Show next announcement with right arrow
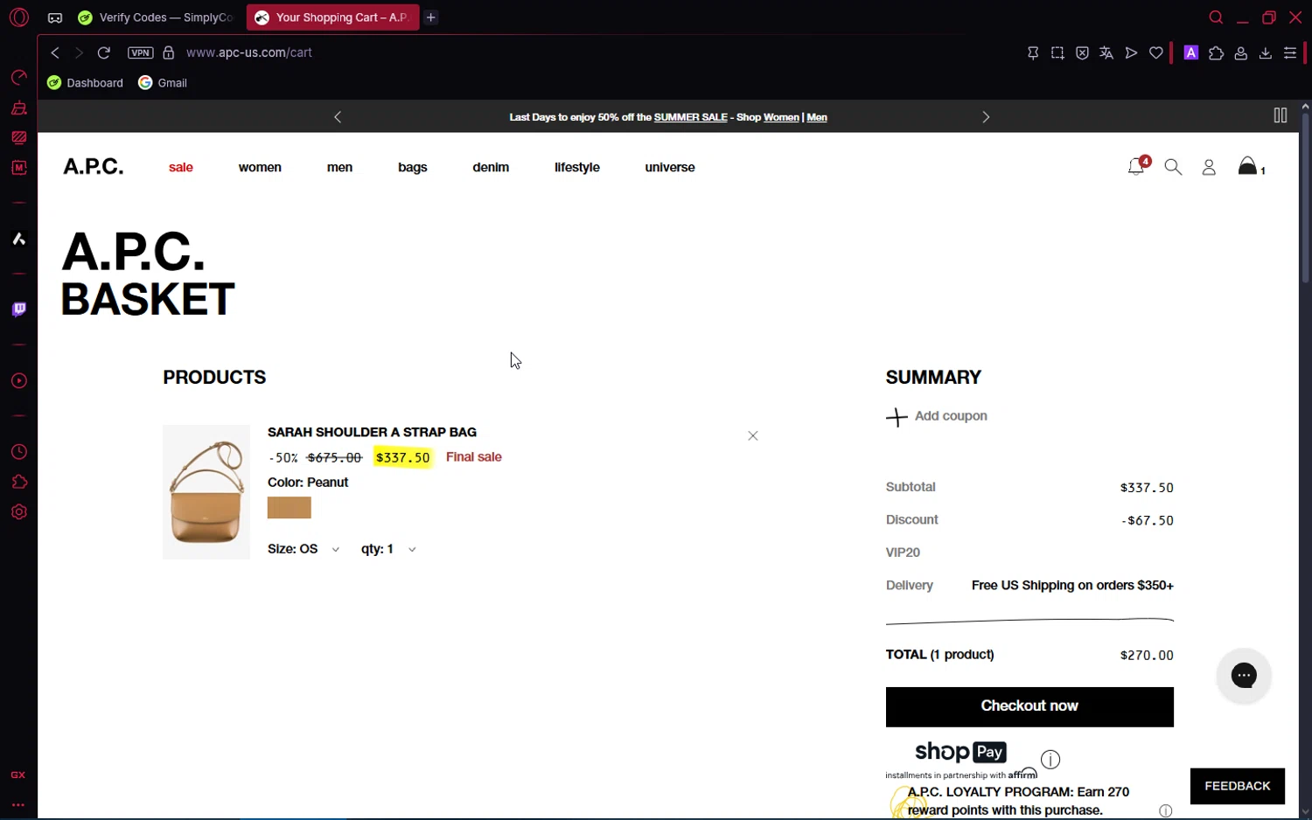 (x=986, y=117)
